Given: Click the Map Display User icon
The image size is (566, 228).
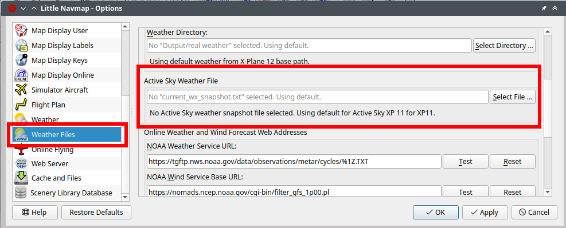Looking at the screenshot, I should click(21, 30).
